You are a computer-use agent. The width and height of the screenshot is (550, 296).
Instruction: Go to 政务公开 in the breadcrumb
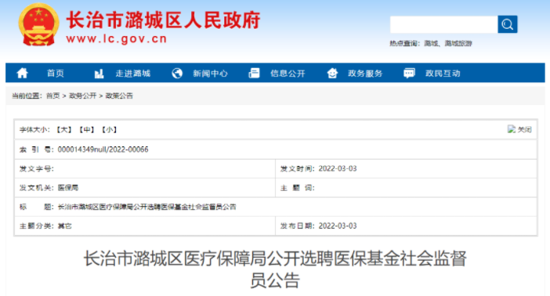[82, 96]
